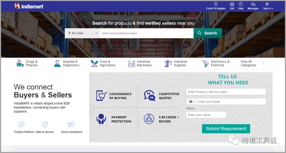The height and width of the screenshot is (153, 286).
Task: Click the IndiaMART logo
Action: (29, 6)
